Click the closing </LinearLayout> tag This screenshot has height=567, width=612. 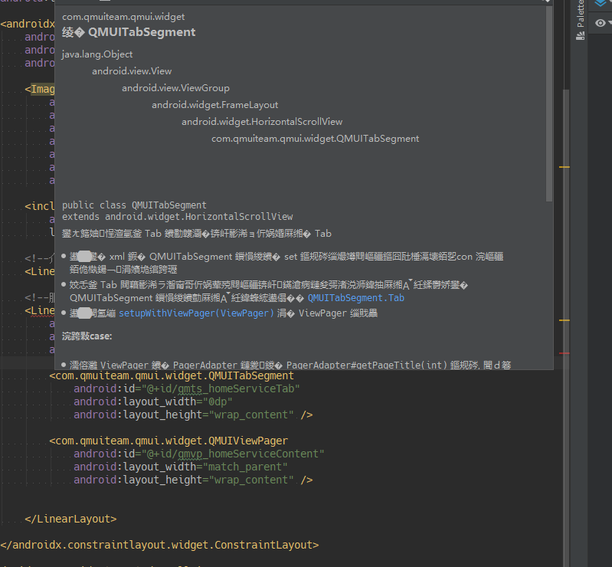(70, 519)
